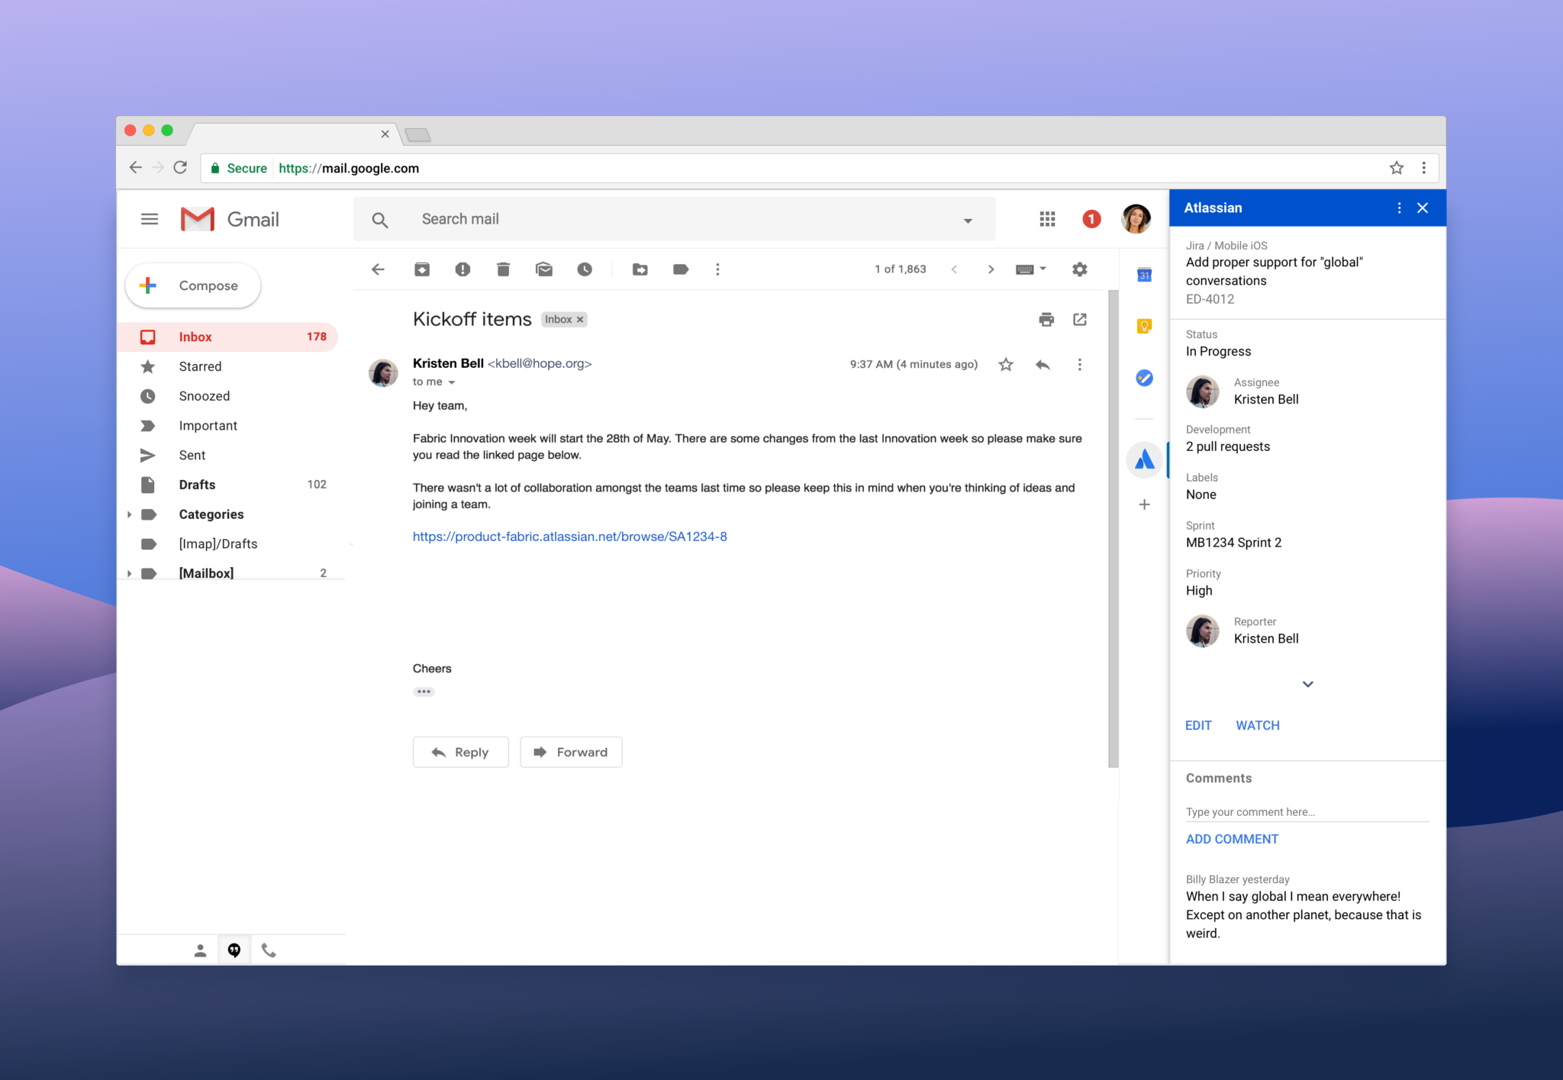View the red notification badge
This screenshot has height=1080, width=1563.
[x=1091, y=219]
